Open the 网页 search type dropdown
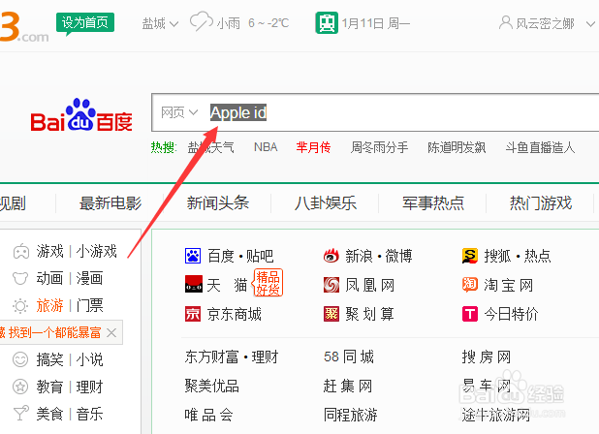599x434 pixels. (179, 112)
